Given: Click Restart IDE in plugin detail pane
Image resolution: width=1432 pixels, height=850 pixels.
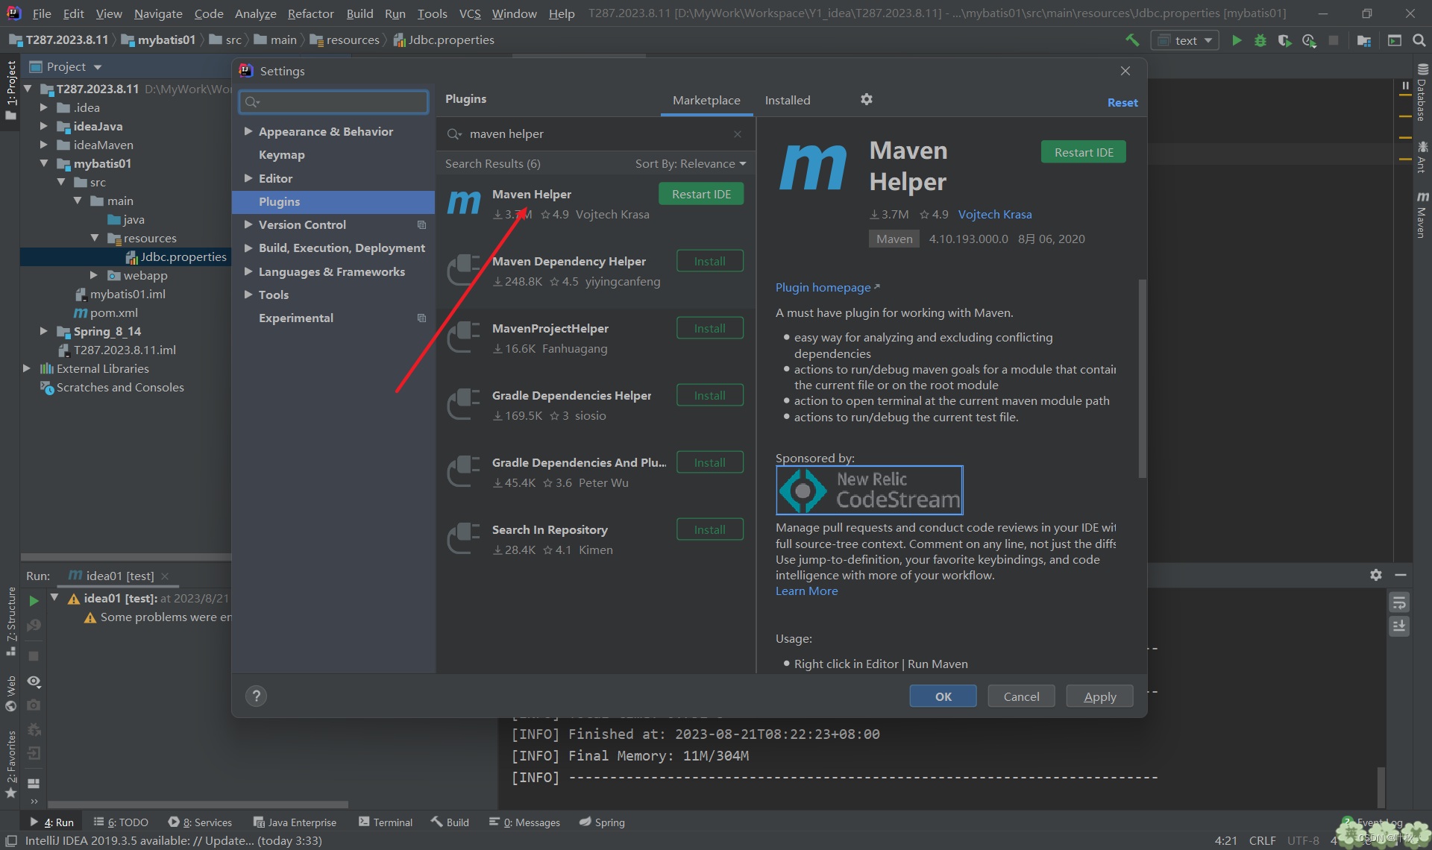Looking at the screenshot, I should (1083, 152).
